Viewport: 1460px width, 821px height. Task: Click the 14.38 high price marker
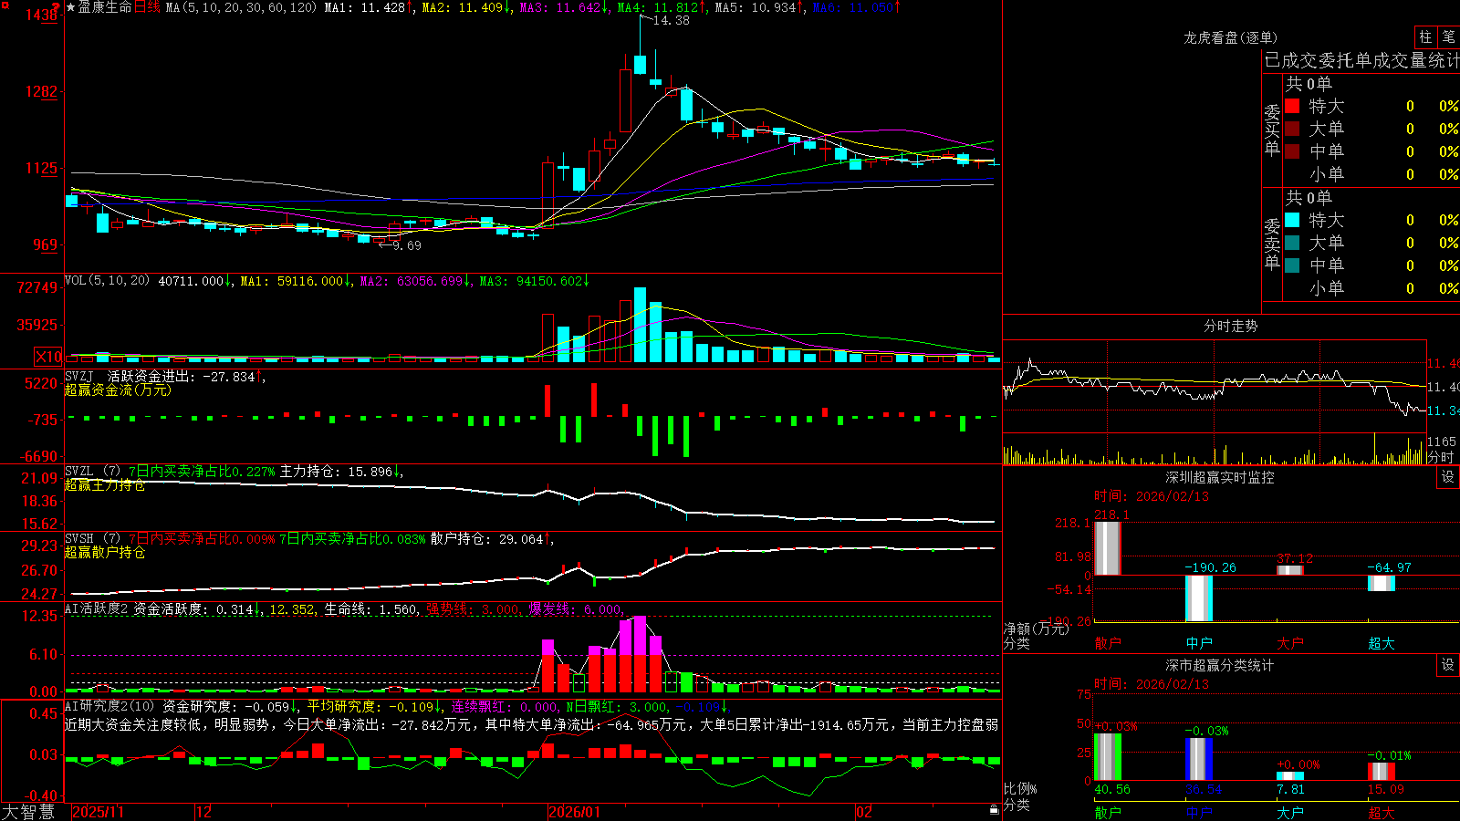(x=672, y=20)
